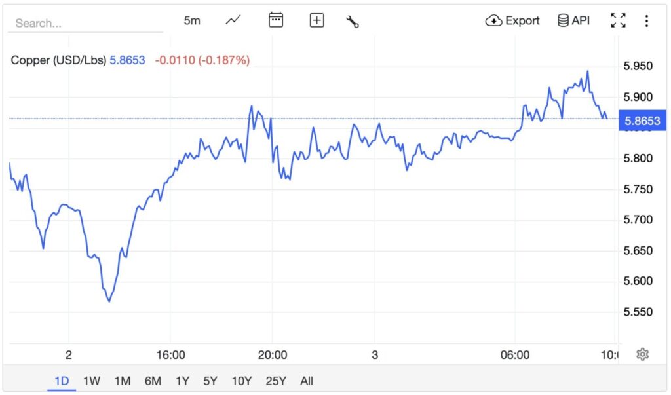This screenshot has height=395, width=671.
Task: Select the All history tab
Action: pos(306,381)
